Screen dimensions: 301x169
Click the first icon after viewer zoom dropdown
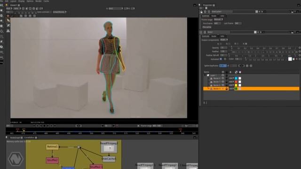(23, 8)
